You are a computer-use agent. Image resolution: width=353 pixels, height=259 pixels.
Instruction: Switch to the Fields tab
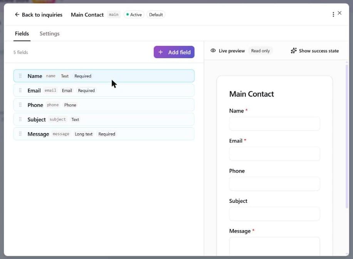click(x=22, y=34)
